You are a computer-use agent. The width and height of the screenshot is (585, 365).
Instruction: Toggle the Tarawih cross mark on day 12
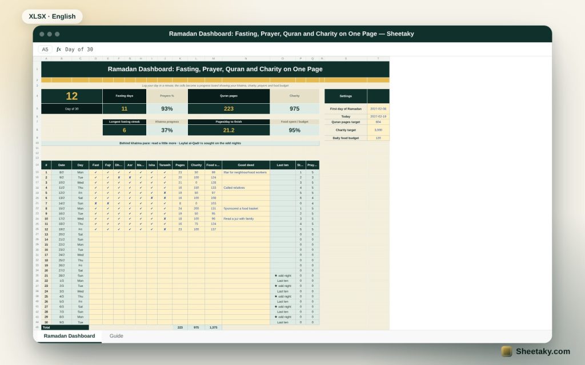pos(165,229)
